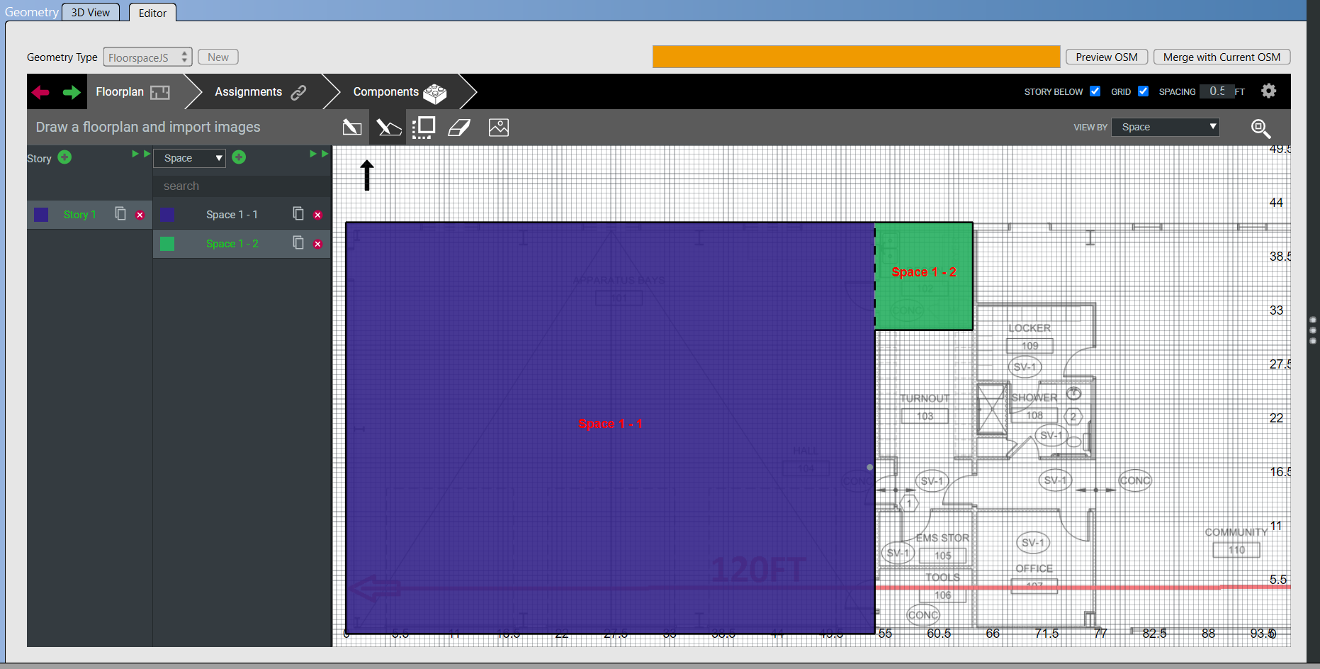Activate the Eraser tool

pyautogui.click(x=459, y=128)
